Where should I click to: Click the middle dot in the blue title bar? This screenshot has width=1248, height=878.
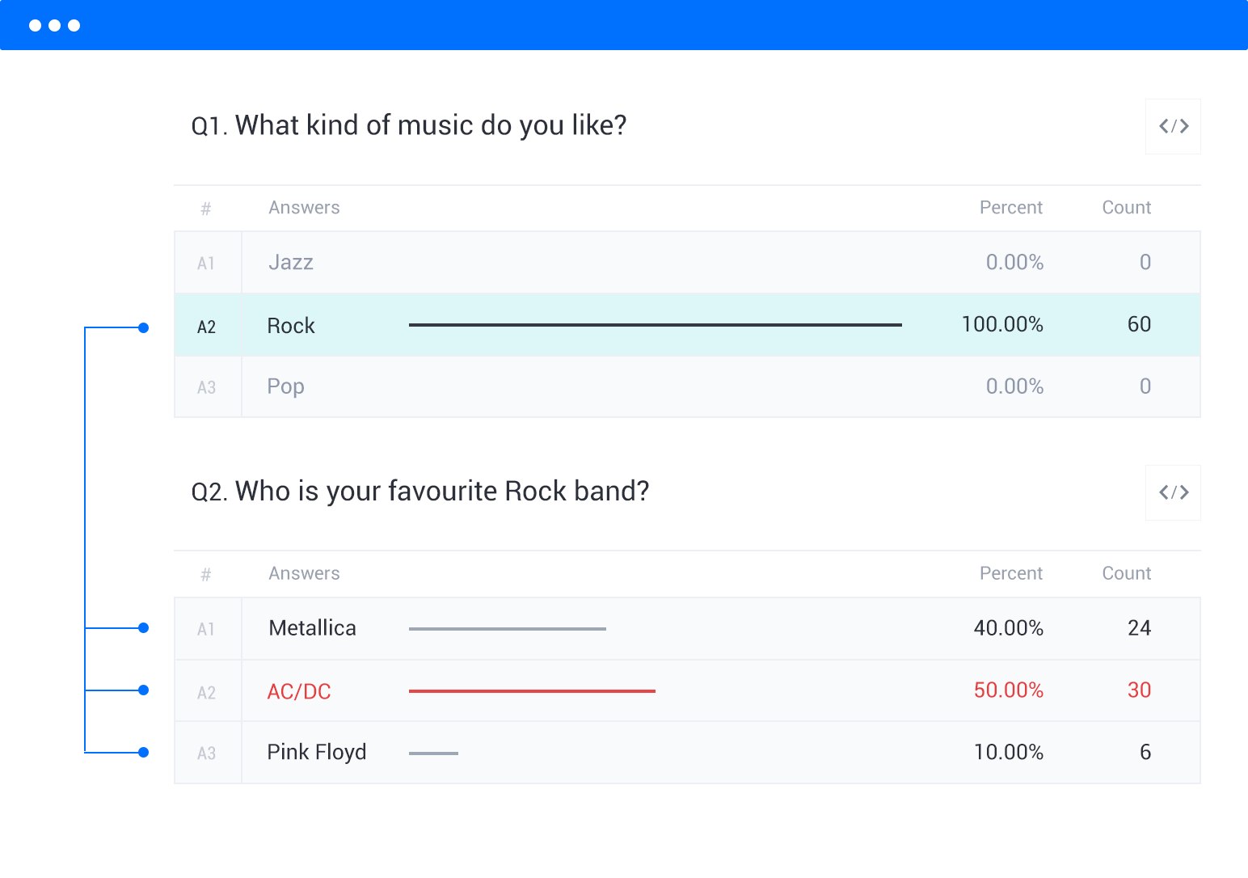(x=54, y=25)
